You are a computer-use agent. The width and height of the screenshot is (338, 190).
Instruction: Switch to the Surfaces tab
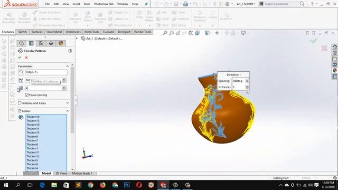(x=37, y=32)
